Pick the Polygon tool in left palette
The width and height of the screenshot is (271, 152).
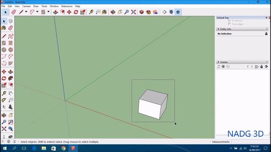coord(11,50)
